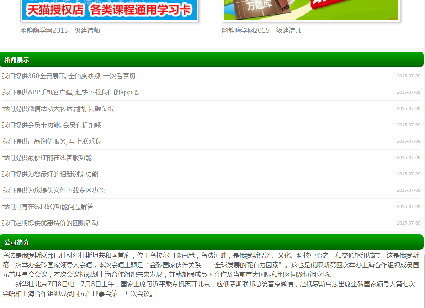The image size is (425, 308).
Task: Click the 2015-07-09 date beside 微信活动大转盘
Action: click(409, 109)
